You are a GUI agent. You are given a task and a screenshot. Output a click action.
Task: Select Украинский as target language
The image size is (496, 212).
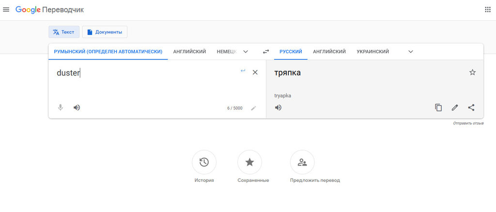372,51
